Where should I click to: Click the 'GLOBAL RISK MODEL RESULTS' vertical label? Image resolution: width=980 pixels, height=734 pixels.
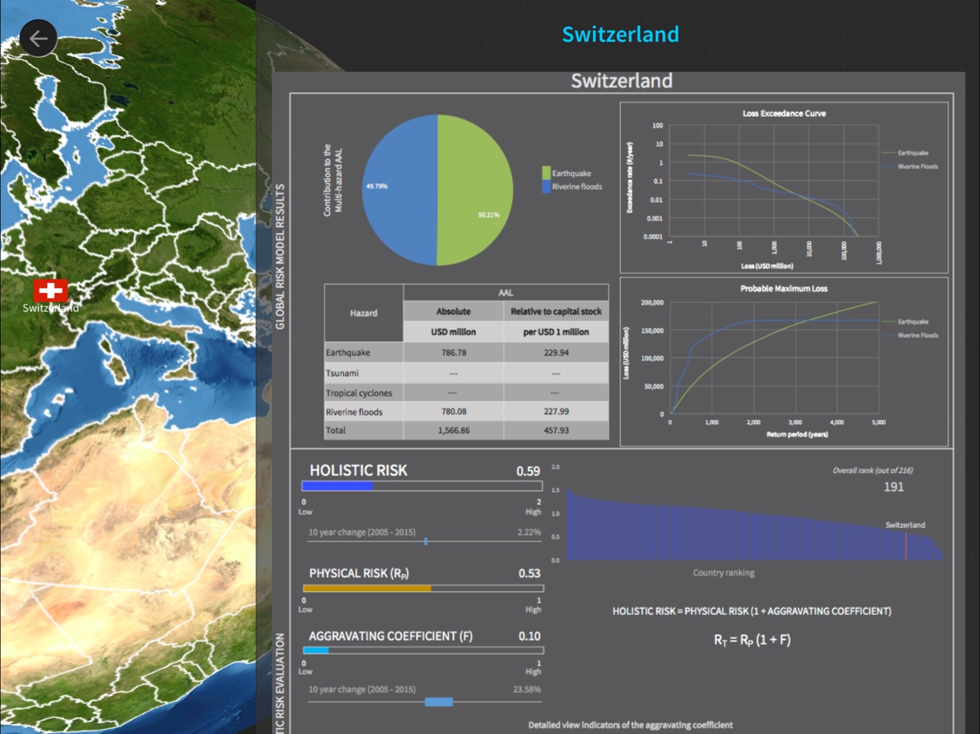pyautogui.click(x=280, y=257)
